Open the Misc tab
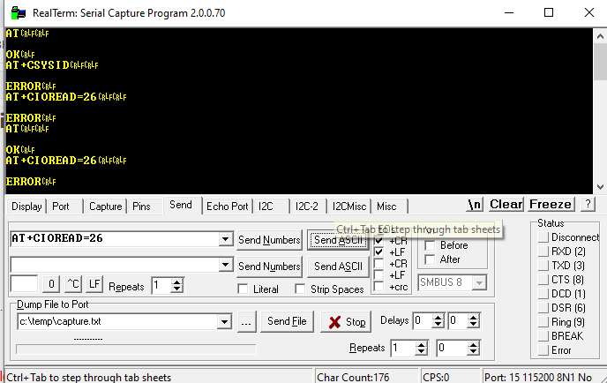Viewport: 607px width, 383px height. click(x=386, y=206)
